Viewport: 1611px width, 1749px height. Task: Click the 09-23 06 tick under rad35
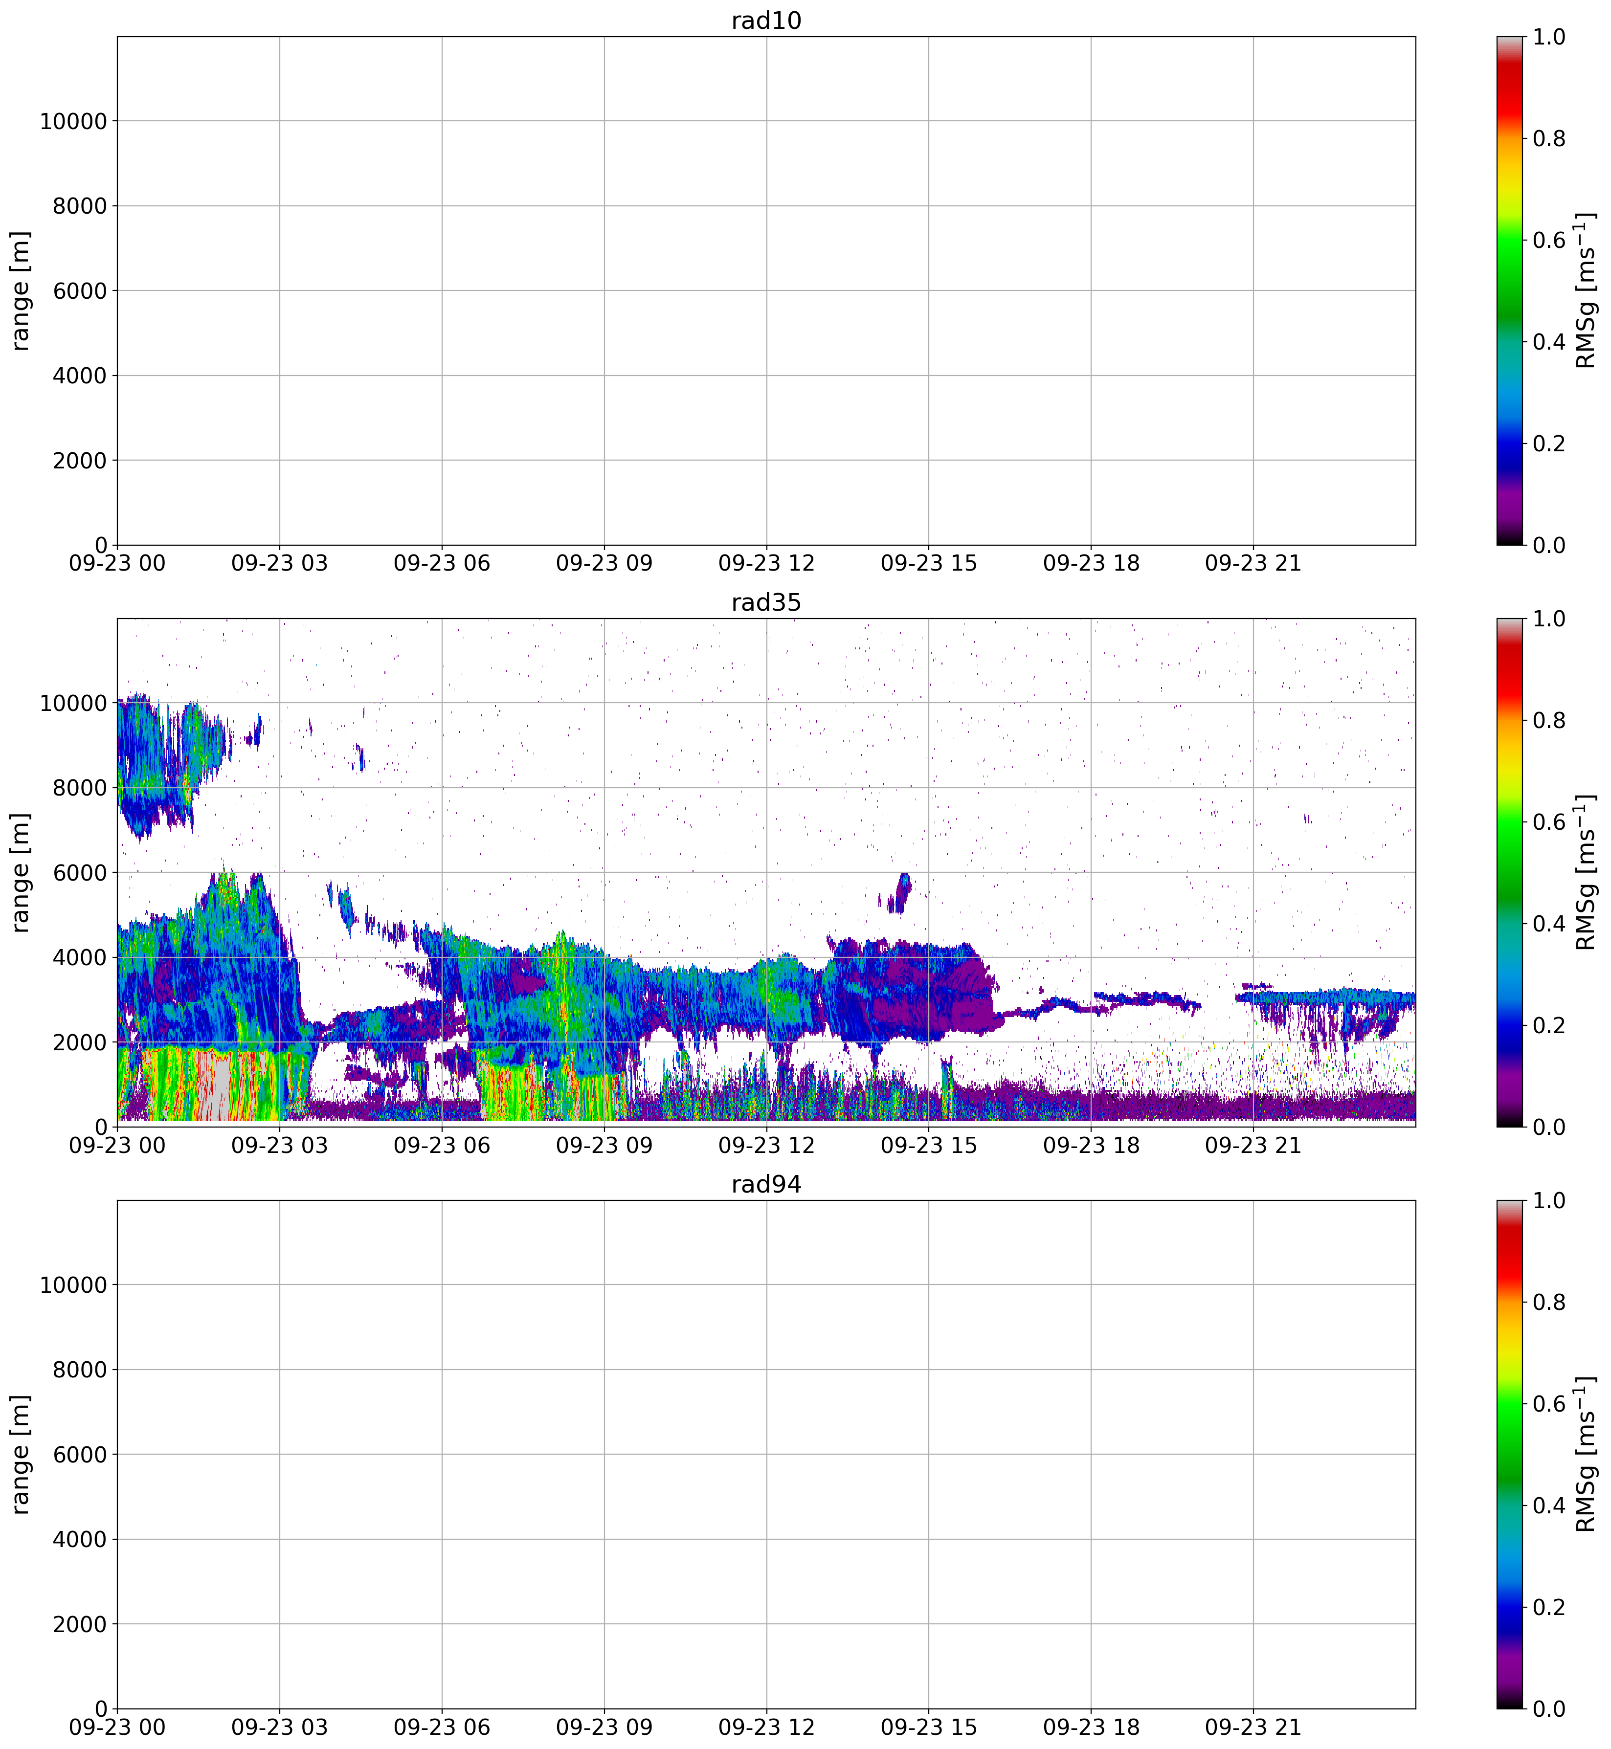[441, 1145]
